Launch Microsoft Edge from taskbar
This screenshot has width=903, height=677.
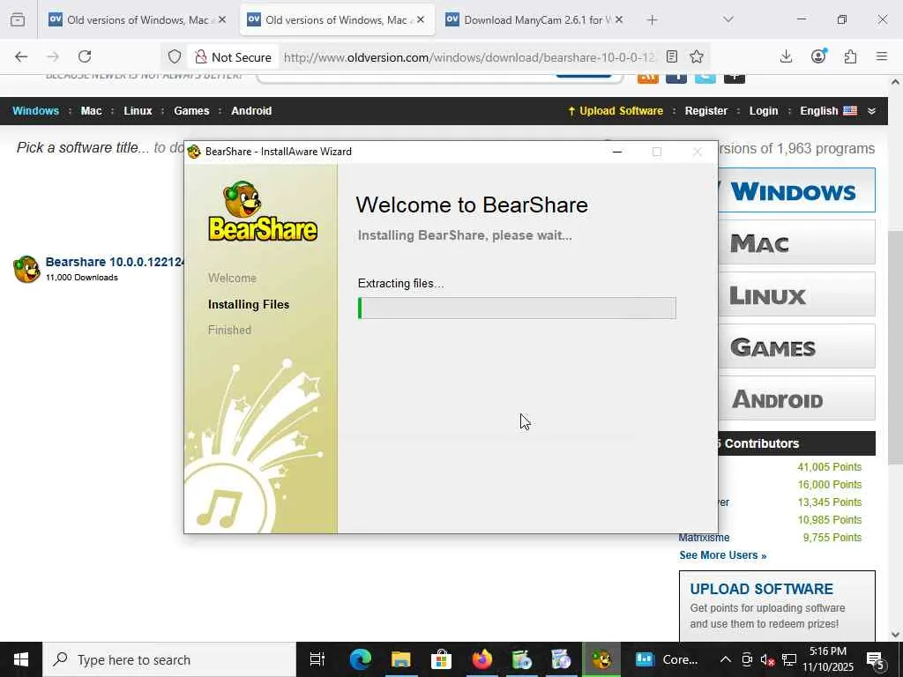pos(361,659)
